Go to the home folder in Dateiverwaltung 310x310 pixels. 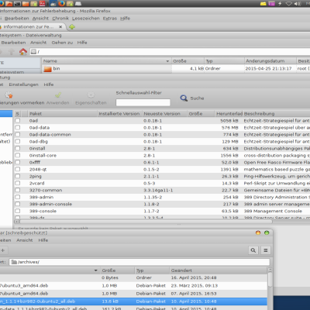23,52
